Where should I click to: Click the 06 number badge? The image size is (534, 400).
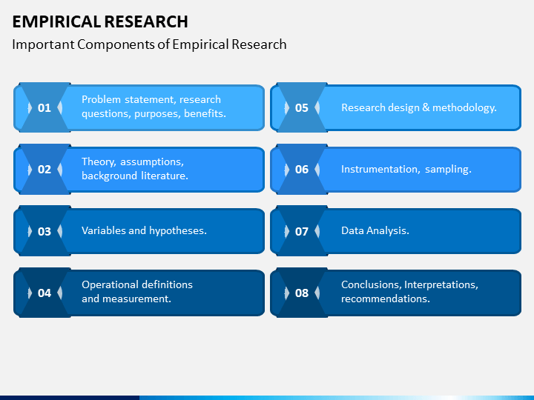click(302, 170)
